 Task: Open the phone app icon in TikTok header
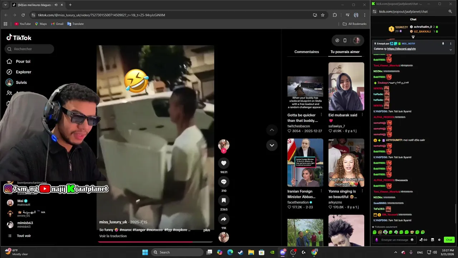point(345,40)
